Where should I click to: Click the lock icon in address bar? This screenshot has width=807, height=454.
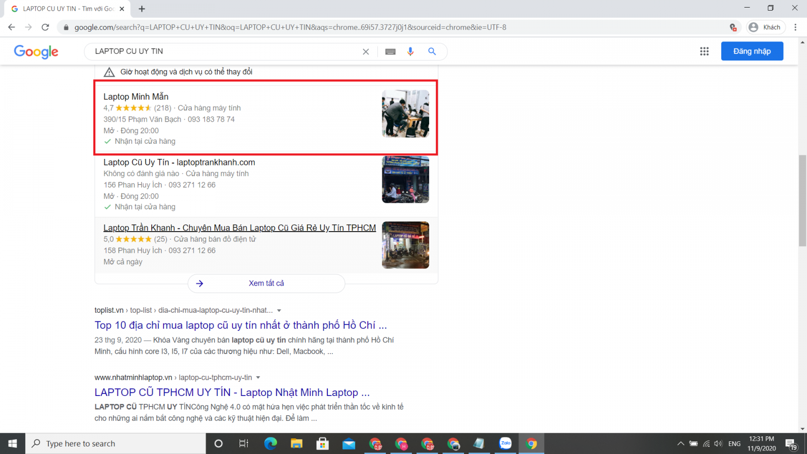point(66,27)
